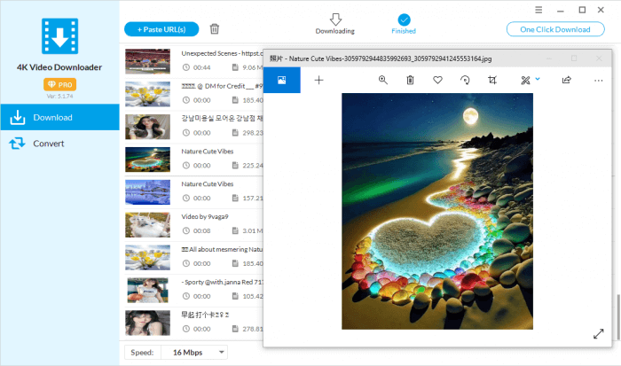Image resolution: width=621 pixels, height=366 pixels.
Task: Click the Paste URL(s) button
Action: coord(161,29)
